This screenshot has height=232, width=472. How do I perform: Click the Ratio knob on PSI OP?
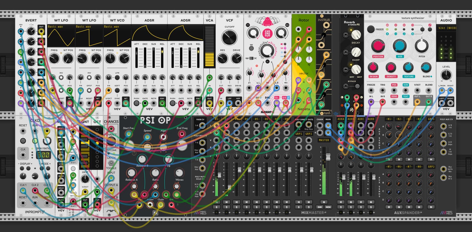click(155, 173)
